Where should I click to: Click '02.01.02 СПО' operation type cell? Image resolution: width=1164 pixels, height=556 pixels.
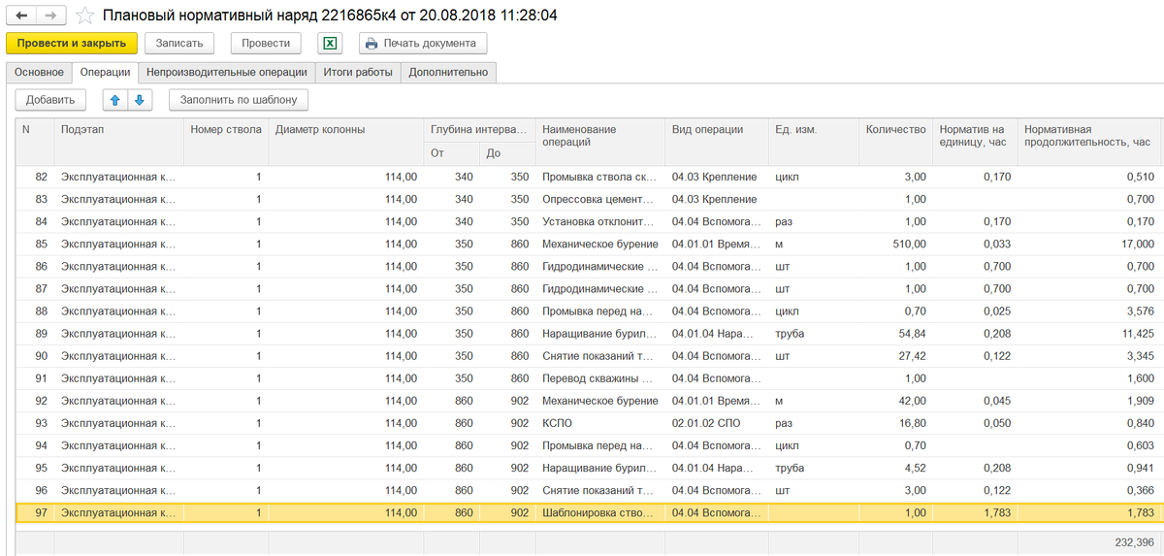(718, 422)
